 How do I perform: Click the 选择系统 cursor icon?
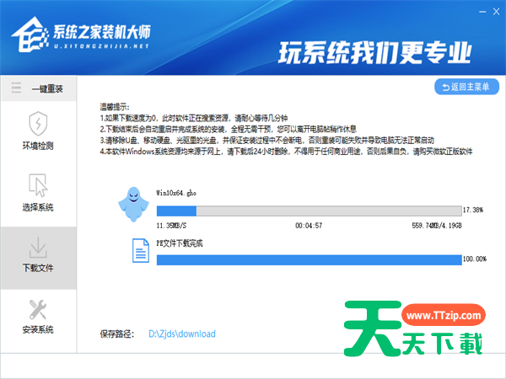(38, 184)
